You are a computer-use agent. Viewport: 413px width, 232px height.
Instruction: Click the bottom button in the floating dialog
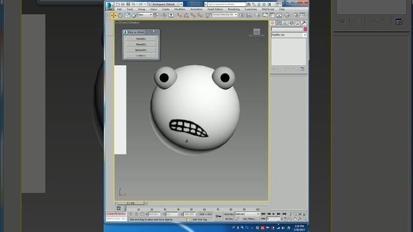[141, 56]
